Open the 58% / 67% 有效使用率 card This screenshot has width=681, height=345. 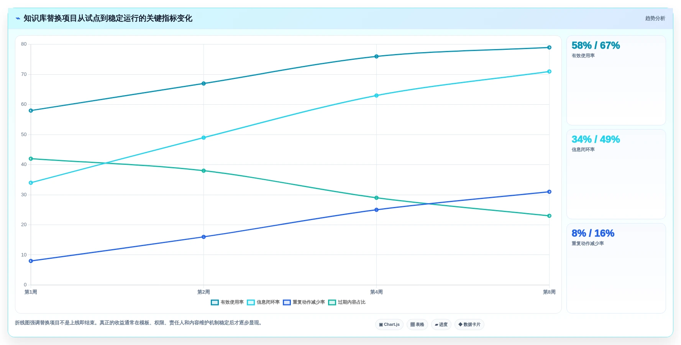(x=616, y=80)
